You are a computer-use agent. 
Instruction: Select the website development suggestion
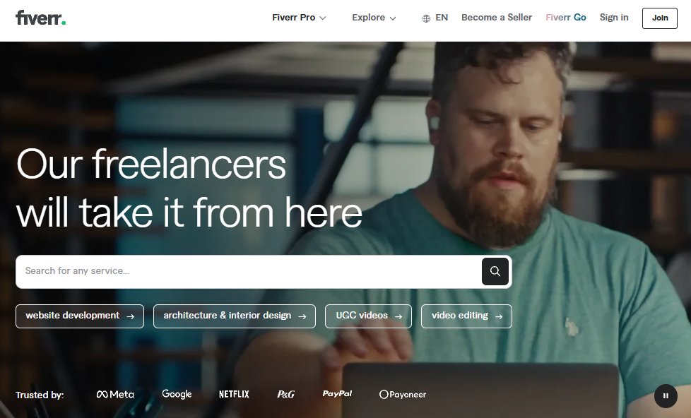click(80, 316)
